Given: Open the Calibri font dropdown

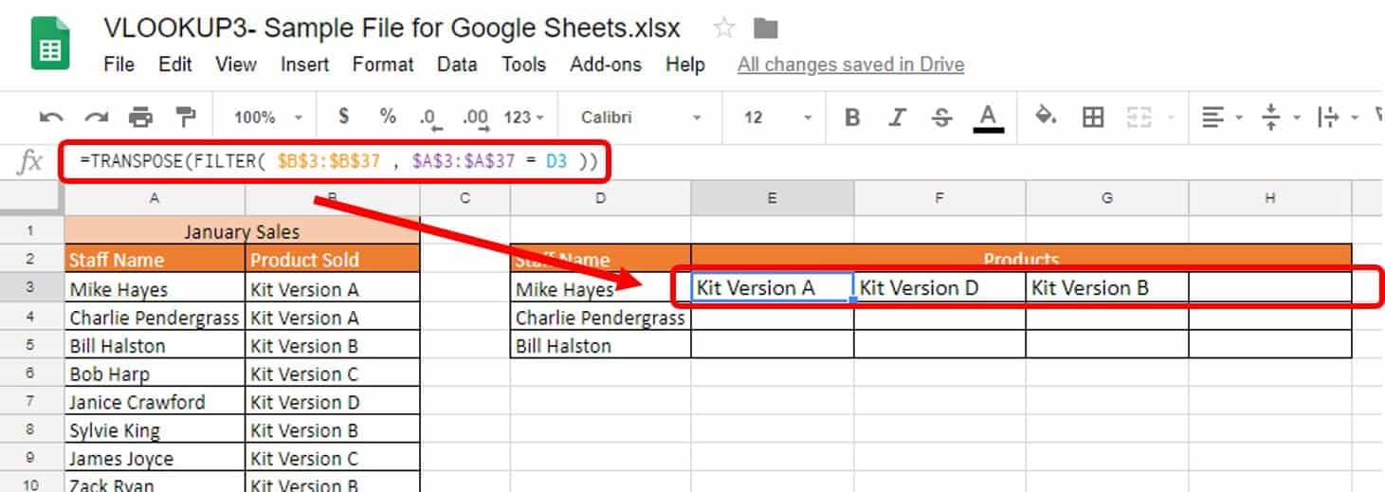Looking at the screenshot, I should click(641, 118).
